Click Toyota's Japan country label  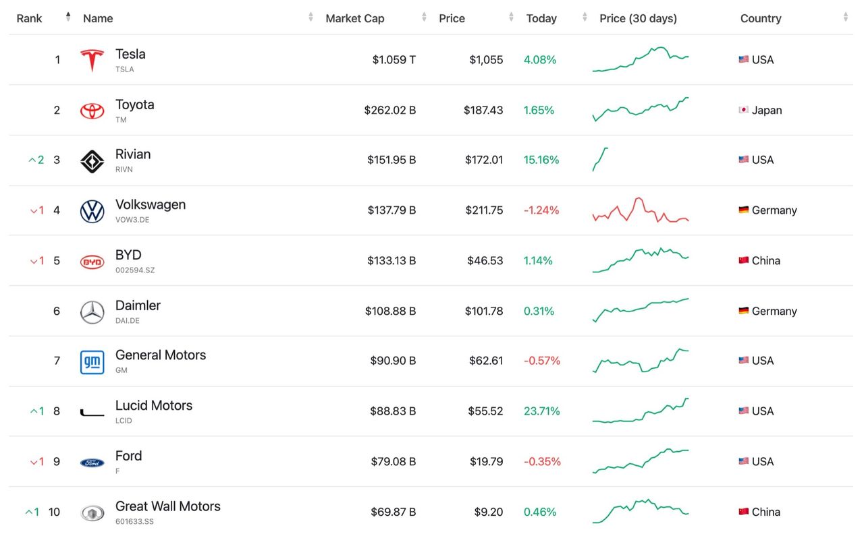point(766,111)
